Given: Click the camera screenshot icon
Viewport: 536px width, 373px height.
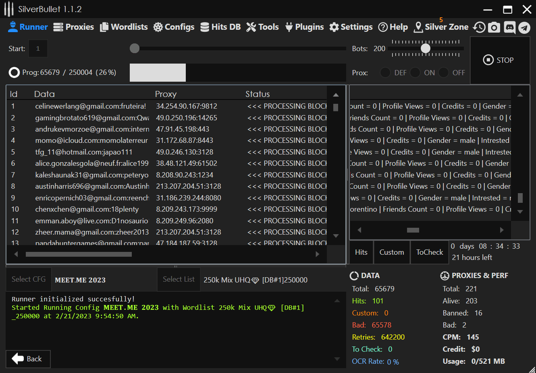Looking at the screenshot, I should (x=494, y=27).
